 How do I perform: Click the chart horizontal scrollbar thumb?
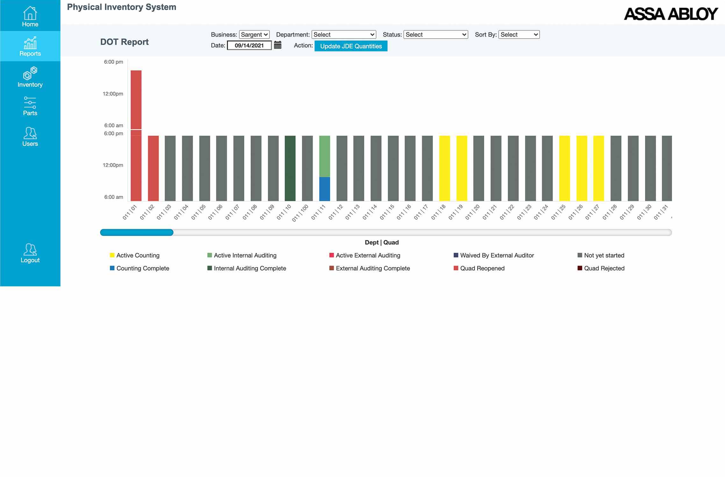click(137, 232)
